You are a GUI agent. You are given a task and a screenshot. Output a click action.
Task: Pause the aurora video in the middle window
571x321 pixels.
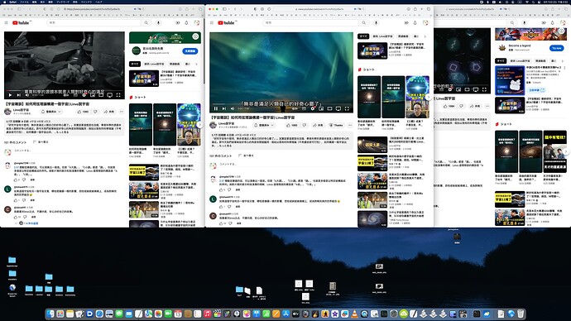[216, 108]
